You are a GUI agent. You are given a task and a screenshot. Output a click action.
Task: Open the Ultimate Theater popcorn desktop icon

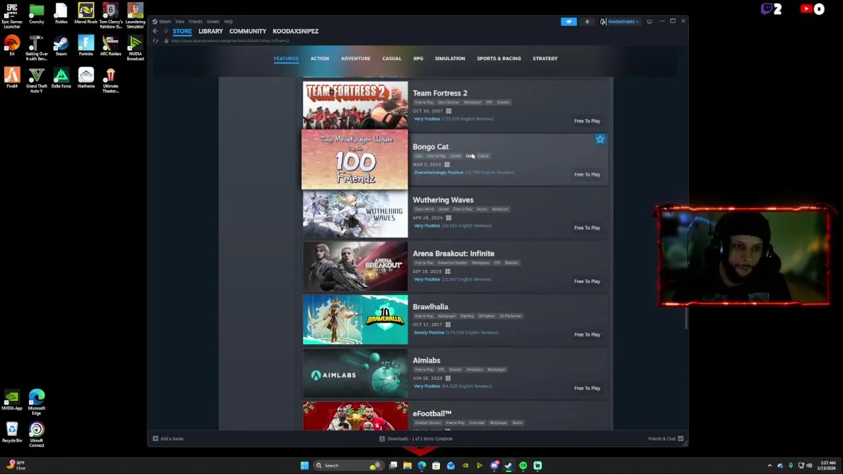pyautogui.click(x=111, y=80)
